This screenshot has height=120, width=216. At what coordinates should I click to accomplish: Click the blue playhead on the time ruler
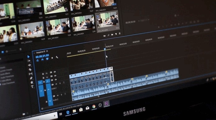[105, 49]
